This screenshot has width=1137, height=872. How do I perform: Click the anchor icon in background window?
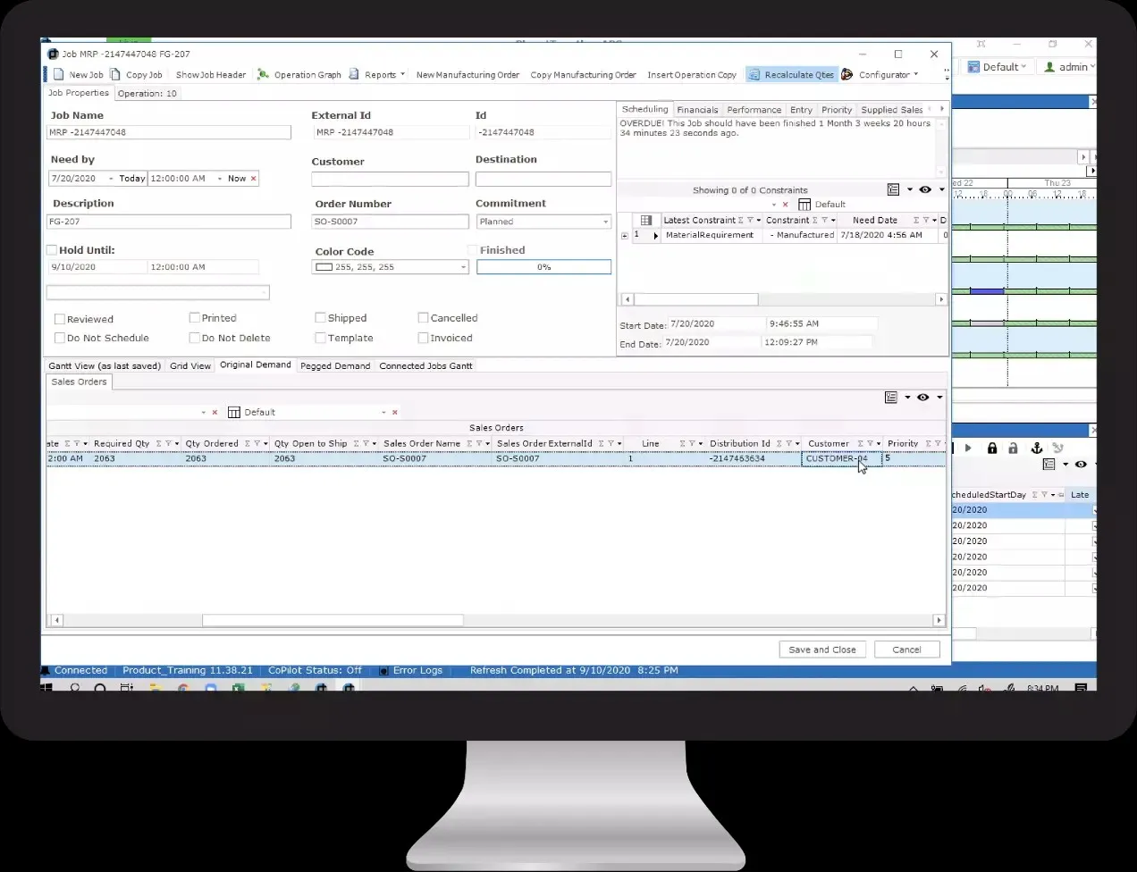click(x=1036, y=448)
